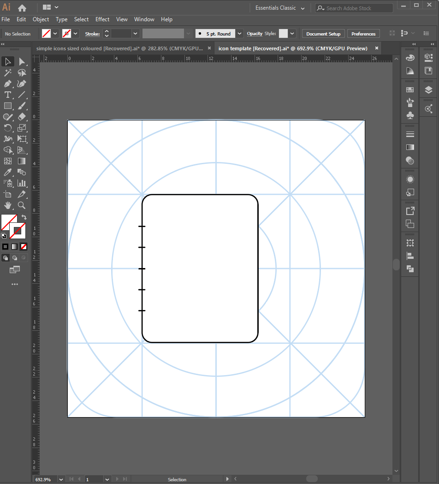This screenshot has height=484, width=439.
Task: Open the Pathfinder panel icon
Action: (410, 269)
